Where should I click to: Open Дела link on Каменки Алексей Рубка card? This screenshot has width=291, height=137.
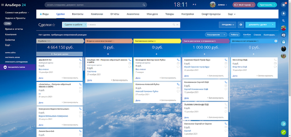pos(138,100)
